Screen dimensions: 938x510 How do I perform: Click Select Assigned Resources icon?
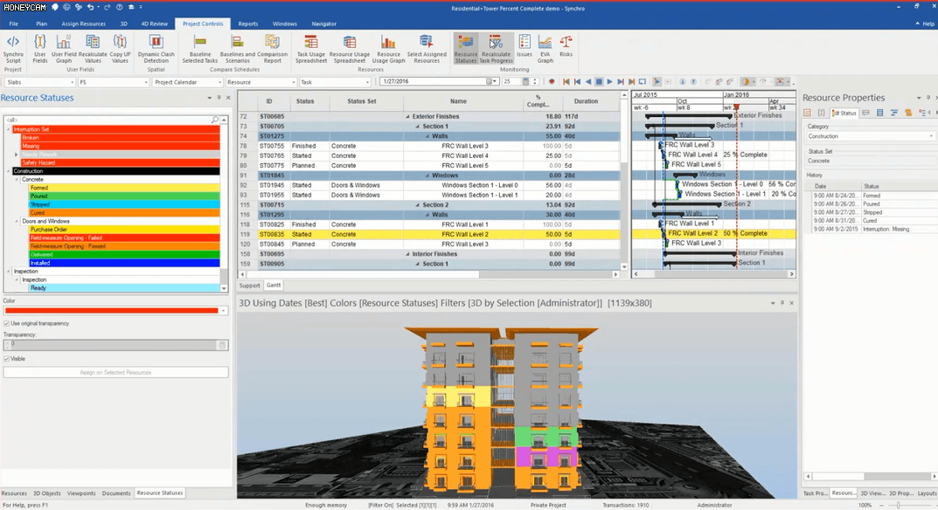point(427,48)
